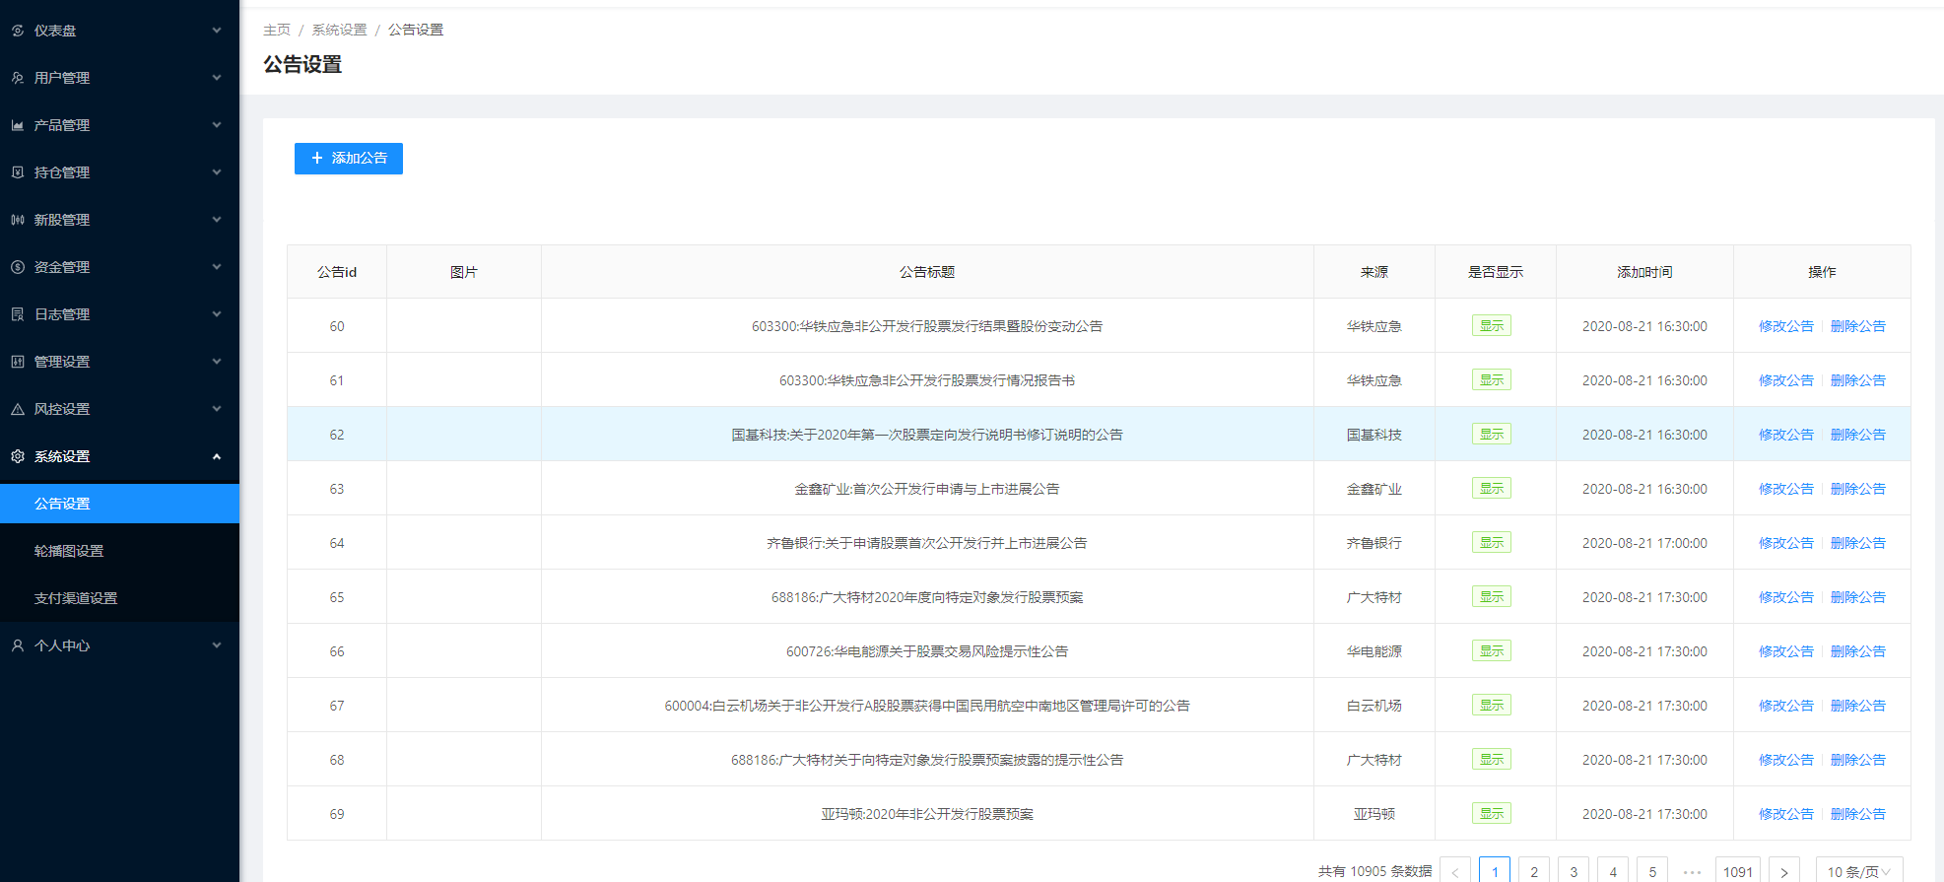The height and width of the screenshot is (882, 1944).
Task: Click the coin icon beside 资金管理
Action: [18, 267]
